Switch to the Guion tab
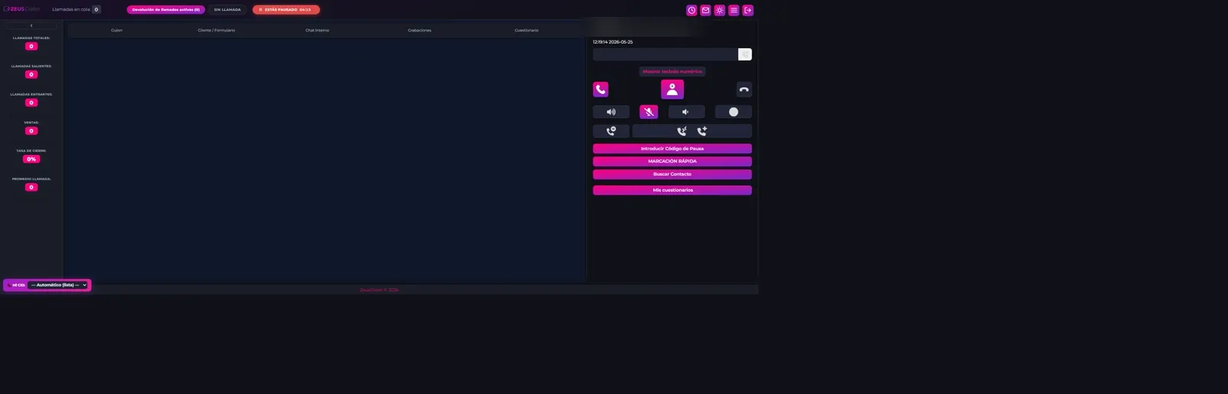1228x394 pixels. (x=117, y=31)
